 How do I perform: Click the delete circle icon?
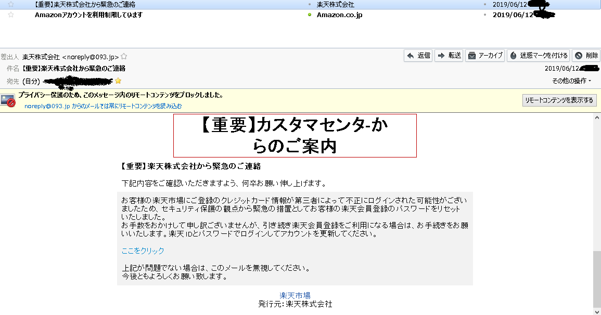[x=579, y=56]
